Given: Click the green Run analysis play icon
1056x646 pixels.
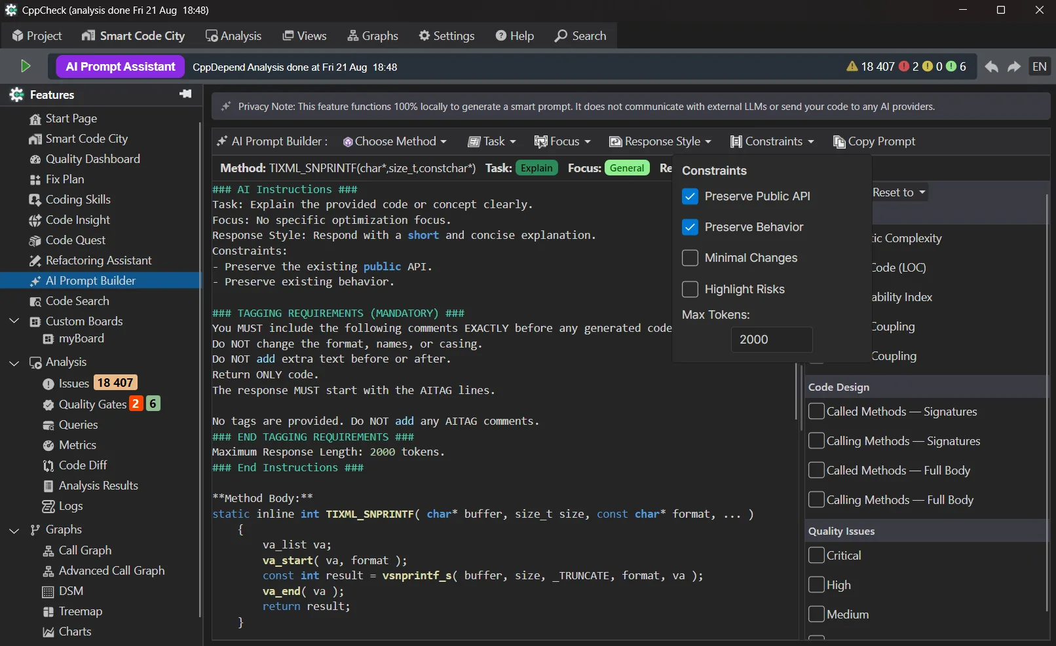Looking at the screenshot, I should tap(26, 66).
